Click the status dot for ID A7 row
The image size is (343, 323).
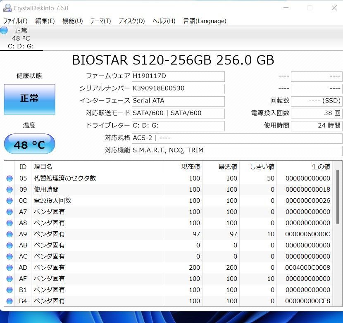click(10, 212)
